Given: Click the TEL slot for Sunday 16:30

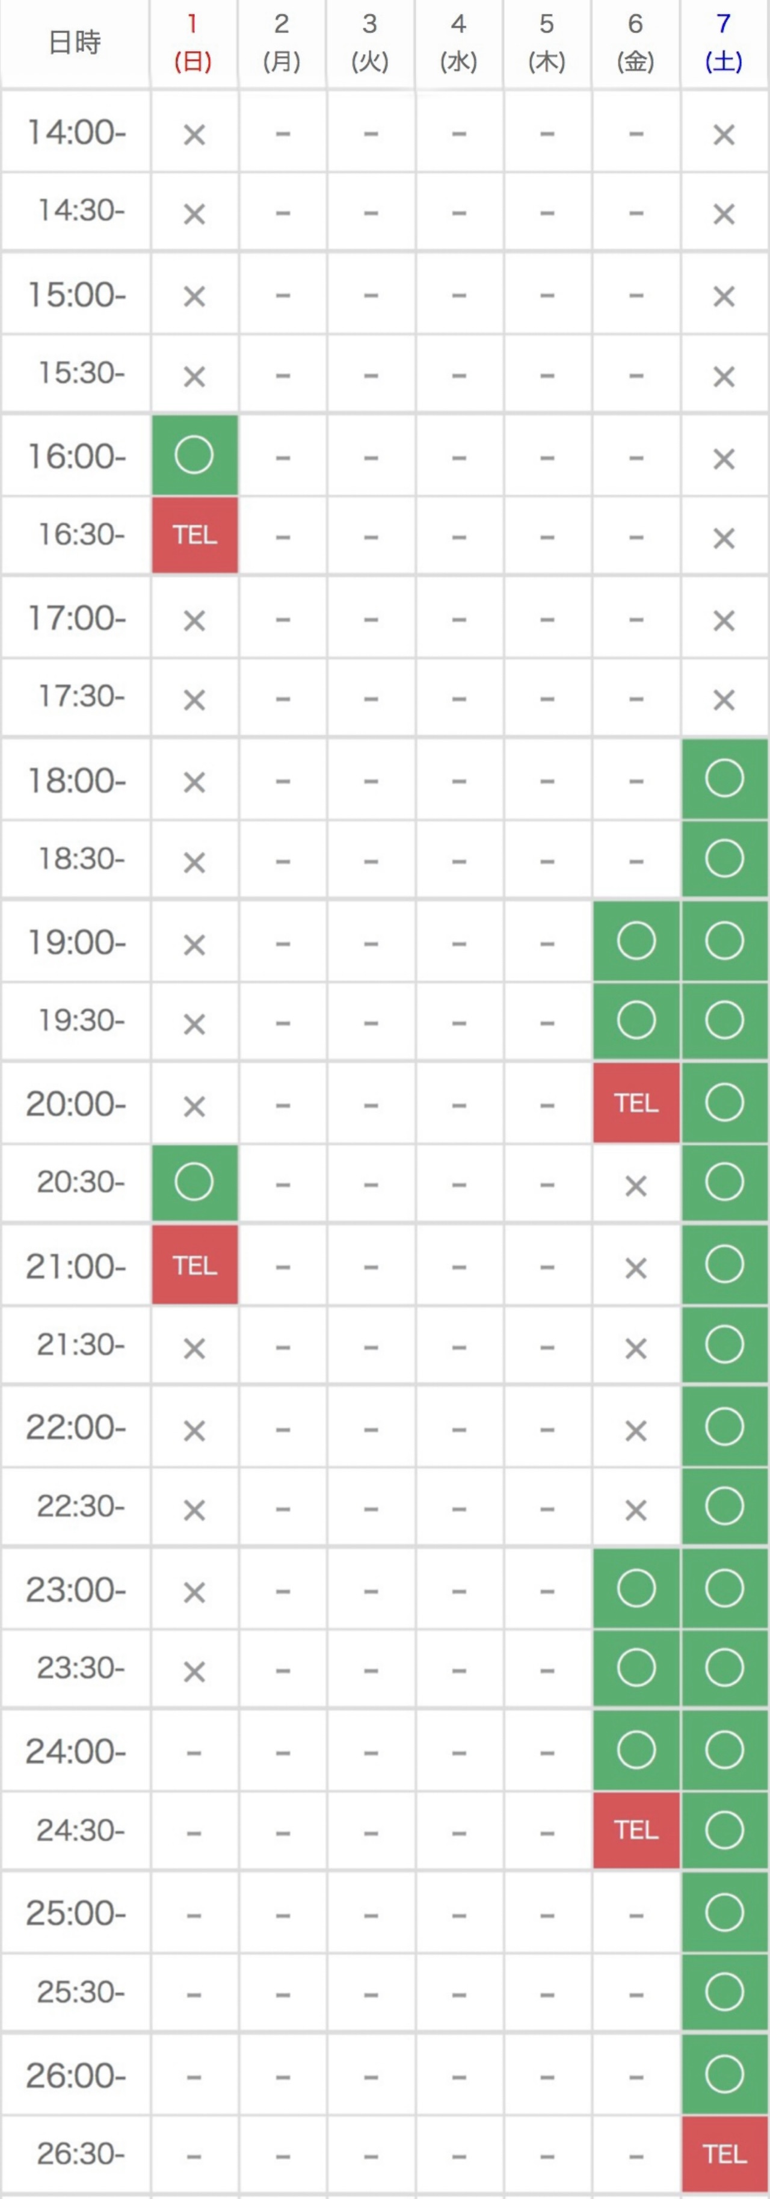Looking at the screenshot, I should [x=195, y=535].
